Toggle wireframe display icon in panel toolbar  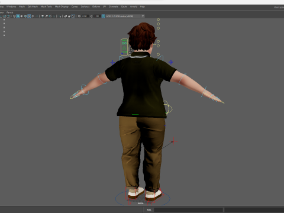coord(14,16)
